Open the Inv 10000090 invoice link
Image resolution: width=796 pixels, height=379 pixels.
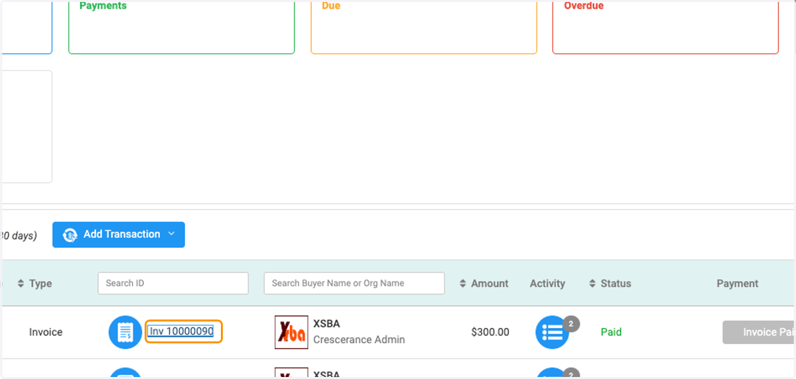click(x=181, y=331)
